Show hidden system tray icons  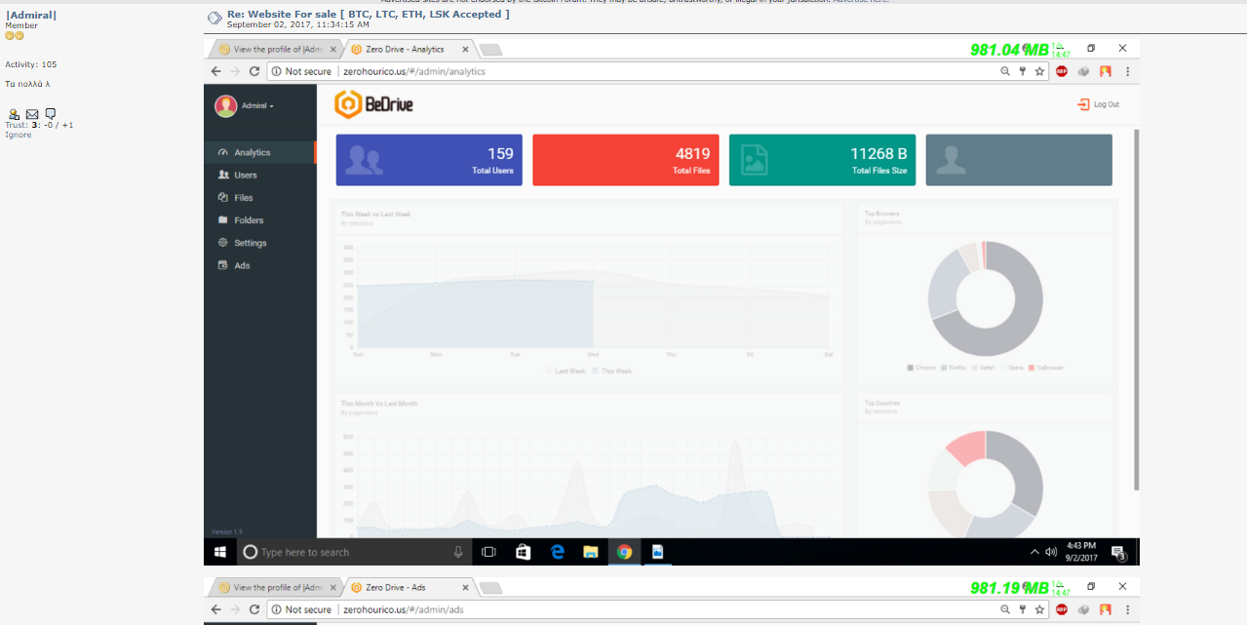point(1033,552)
